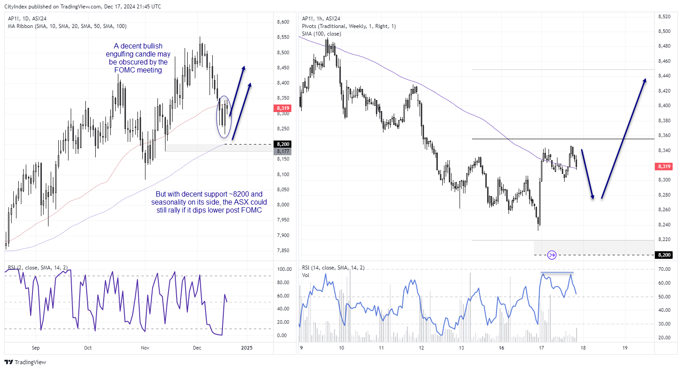The image size is (682, 370).
Task: Click the 70.00 level on hourly RSI axis
Action: point(664,269)
